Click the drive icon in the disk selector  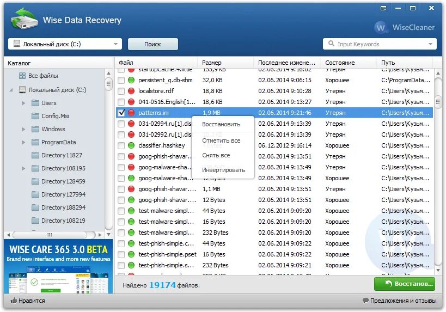coord(17,44)
